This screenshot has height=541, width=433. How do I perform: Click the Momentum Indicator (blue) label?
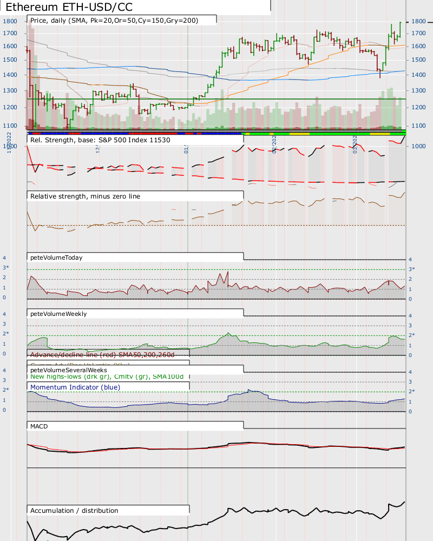[x=75, y=387]
